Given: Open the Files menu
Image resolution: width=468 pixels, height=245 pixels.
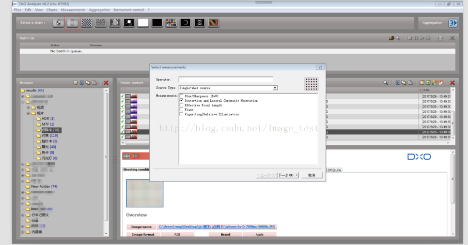Looking at the screenshot, I should pyautogui.click(x=18, y=10).
